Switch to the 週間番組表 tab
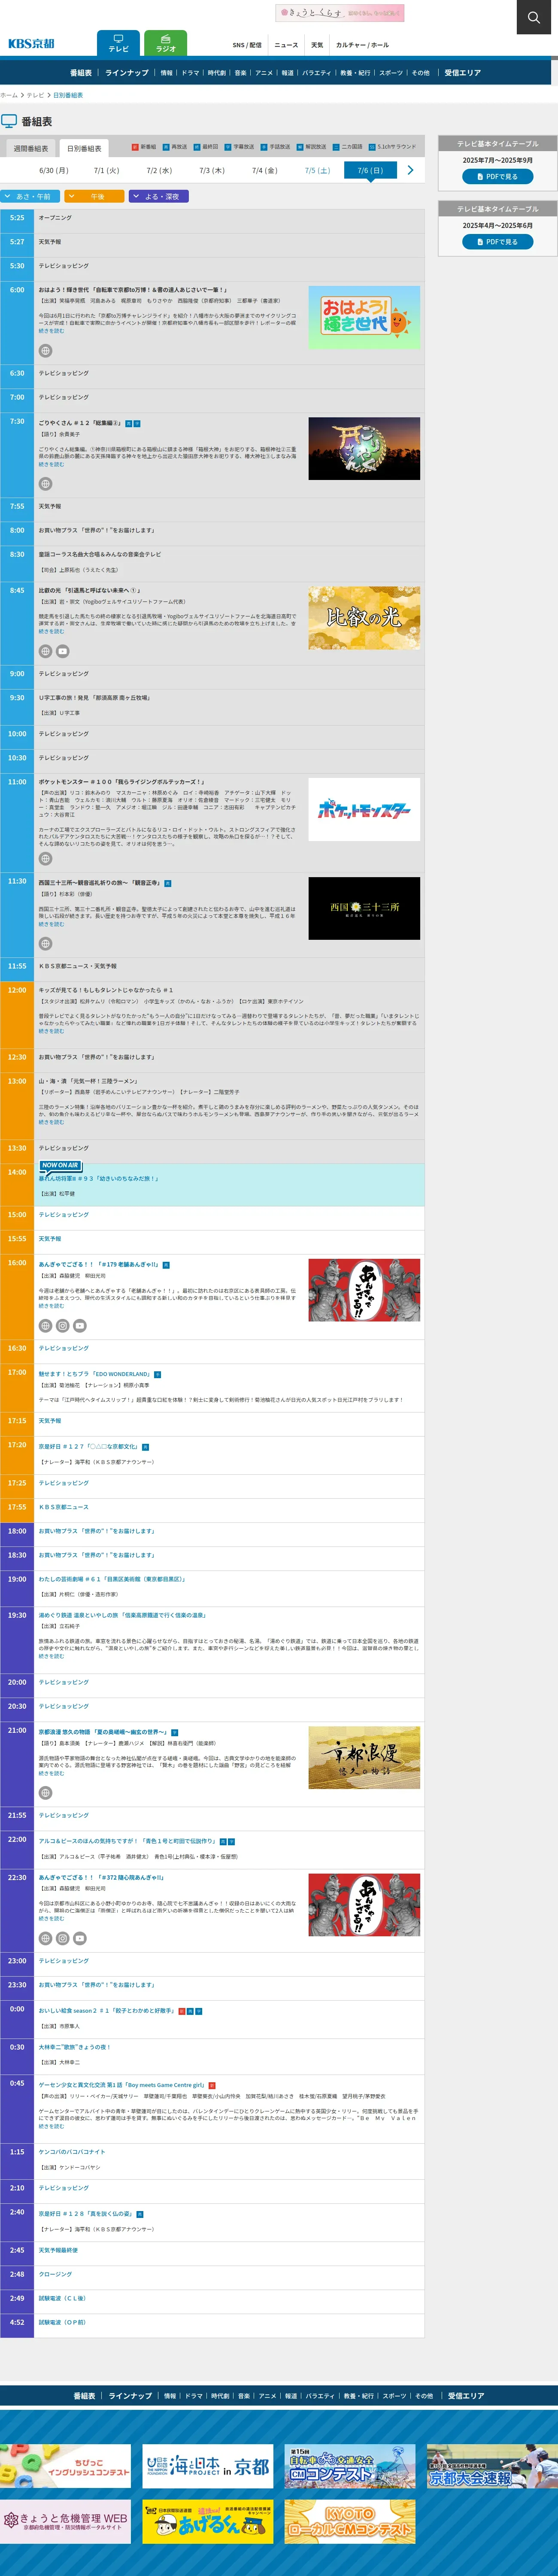The height and width of the screenshot is (2576, 558). coord(31,148)
